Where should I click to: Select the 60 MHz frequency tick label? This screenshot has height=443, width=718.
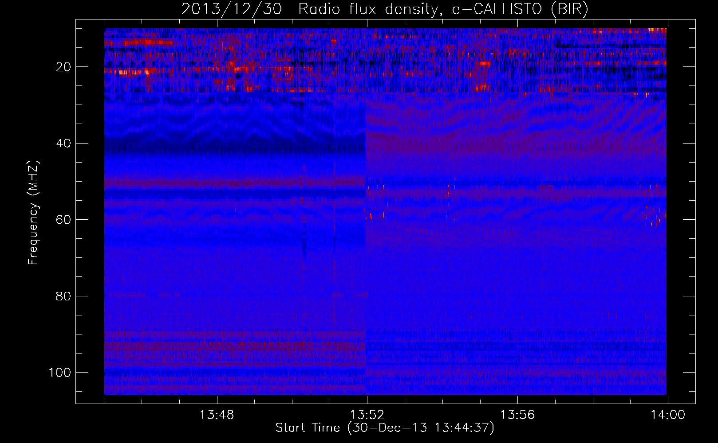[63, 220]
